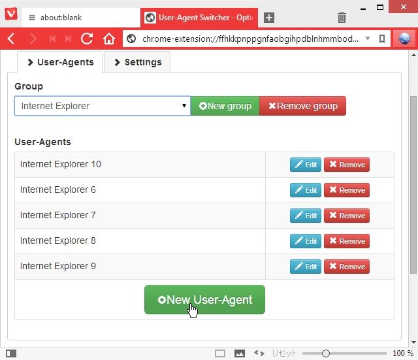
Task: Close the browser window
Action: [x=404, y=7]
